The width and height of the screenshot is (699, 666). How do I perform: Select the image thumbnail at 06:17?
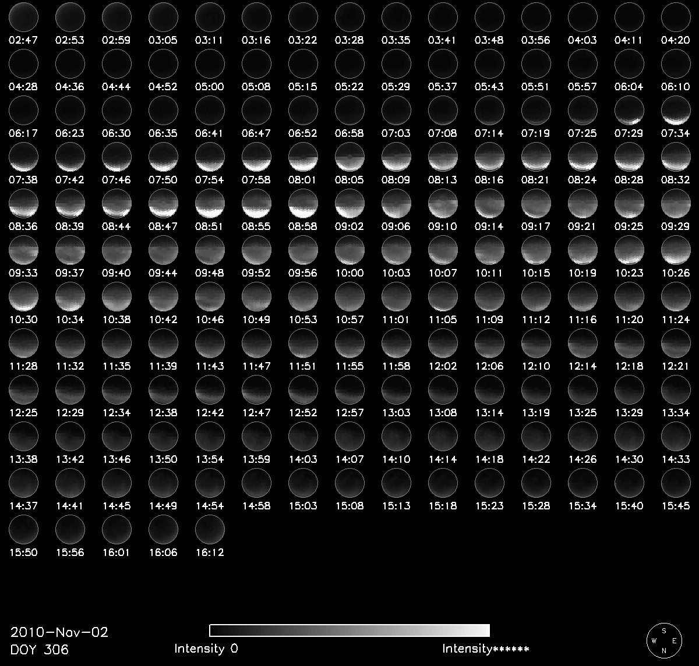23,110
